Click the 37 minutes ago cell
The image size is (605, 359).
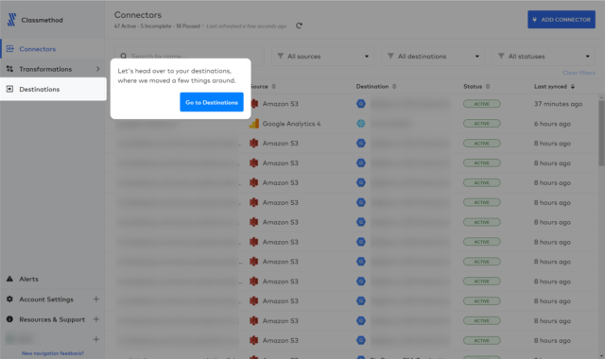point(558,104)
